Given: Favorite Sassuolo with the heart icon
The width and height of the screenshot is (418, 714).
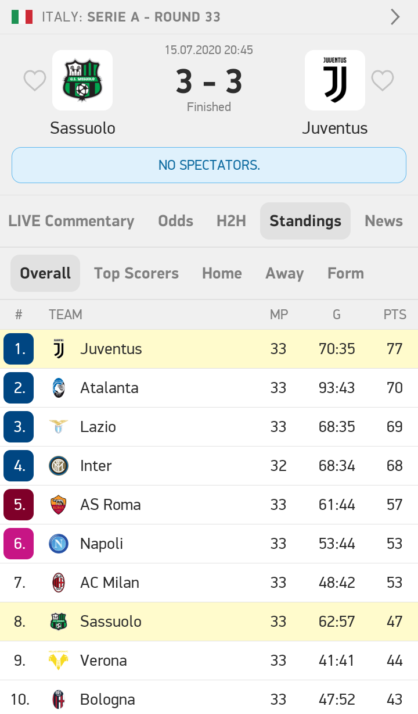Looking at the screenshot, I should [x=35, y=81].
